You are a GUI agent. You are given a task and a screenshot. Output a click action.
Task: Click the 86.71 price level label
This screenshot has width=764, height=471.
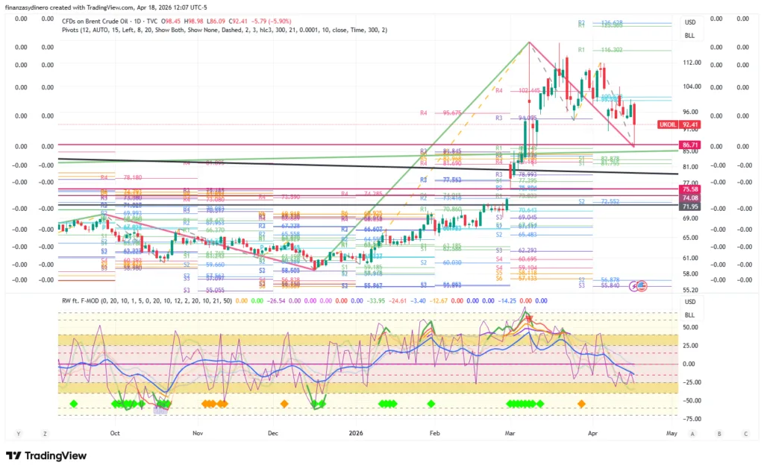pyautogui.click(x=689, y=144)
